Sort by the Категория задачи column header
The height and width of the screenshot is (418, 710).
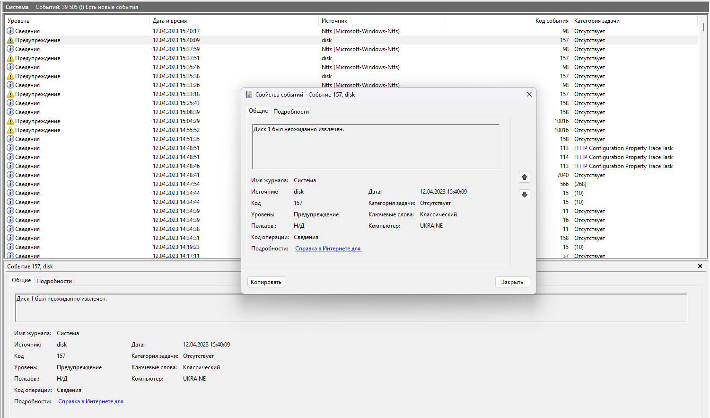coord(634,21)
